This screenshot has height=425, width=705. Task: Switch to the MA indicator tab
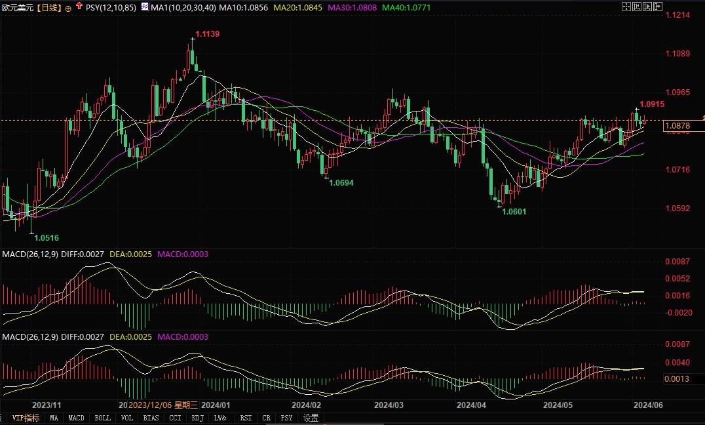[54, 418]
